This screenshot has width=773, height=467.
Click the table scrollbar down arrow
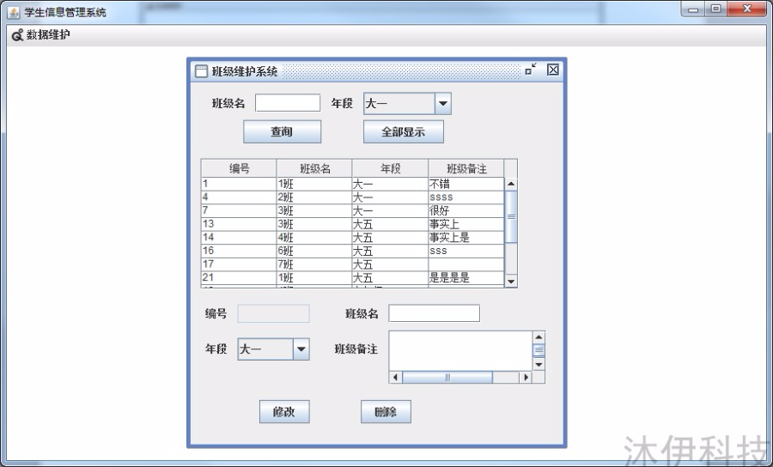point(511,282)
